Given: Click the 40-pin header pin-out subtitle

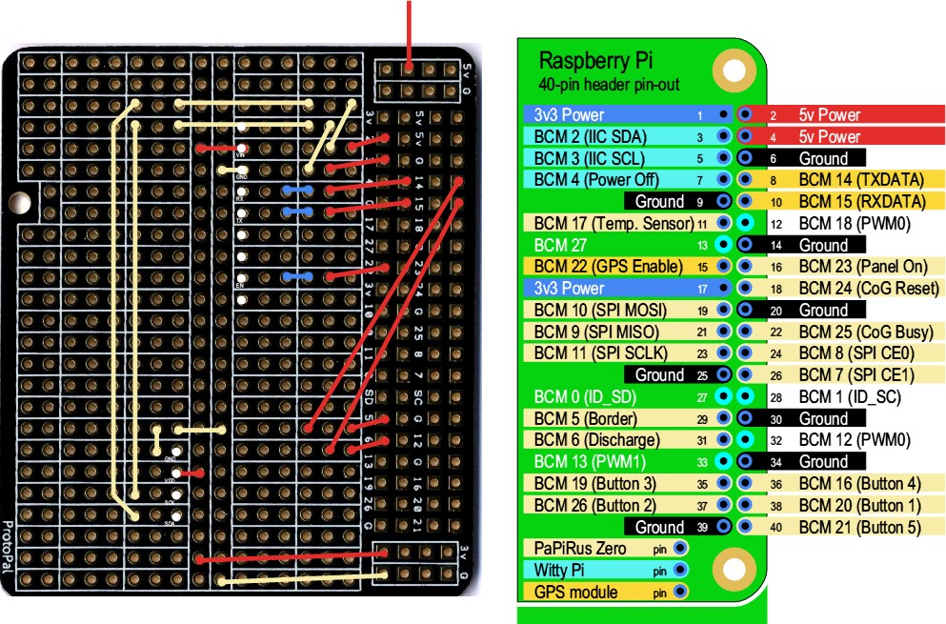Looking at the screenshot, I should click(x=609, y=85).
